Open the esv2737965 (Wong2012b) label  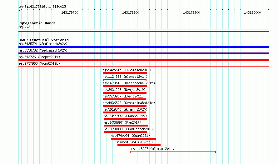[39, 63]
